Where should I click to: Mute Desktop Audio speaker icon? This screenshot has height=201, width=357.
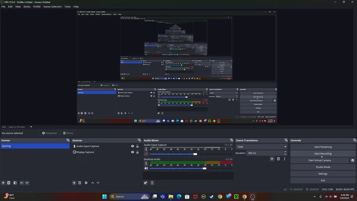coord(146,168)
